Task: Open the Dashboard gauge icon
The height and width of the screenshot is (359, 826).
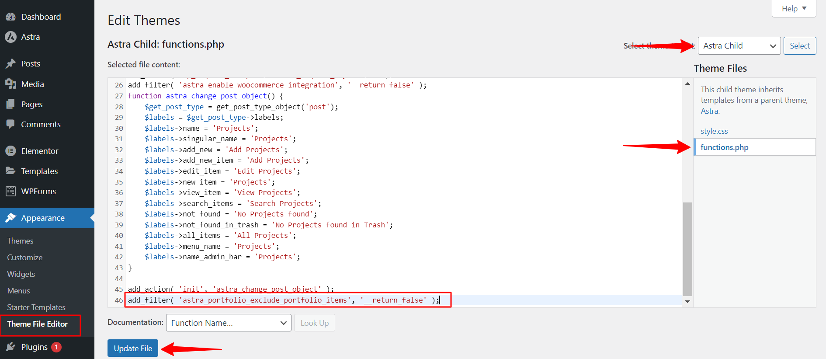Action: pyautogui.click(x=10, y=17)
